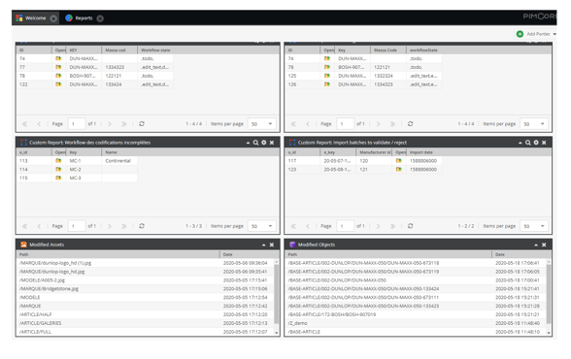Click search icon in Import batches portlet header
Viewport: 571px width, 359px height.
coord(528,143)
